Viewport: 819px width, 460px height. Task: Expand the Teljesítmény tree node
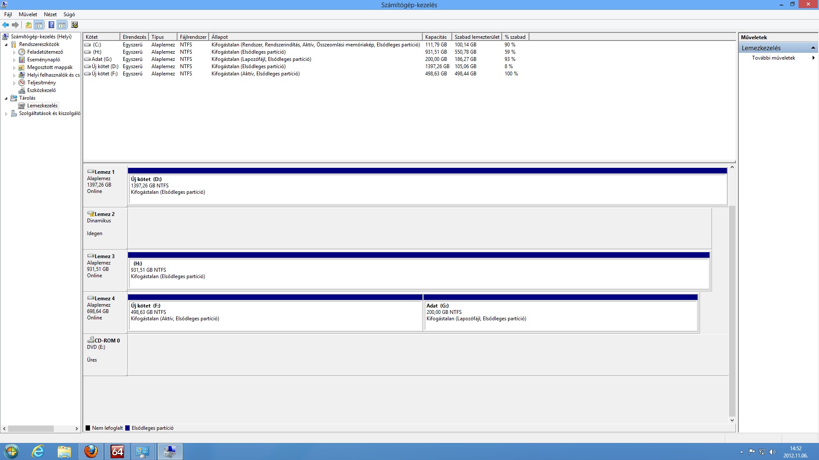pyautogui.click(x=14, y=83)
